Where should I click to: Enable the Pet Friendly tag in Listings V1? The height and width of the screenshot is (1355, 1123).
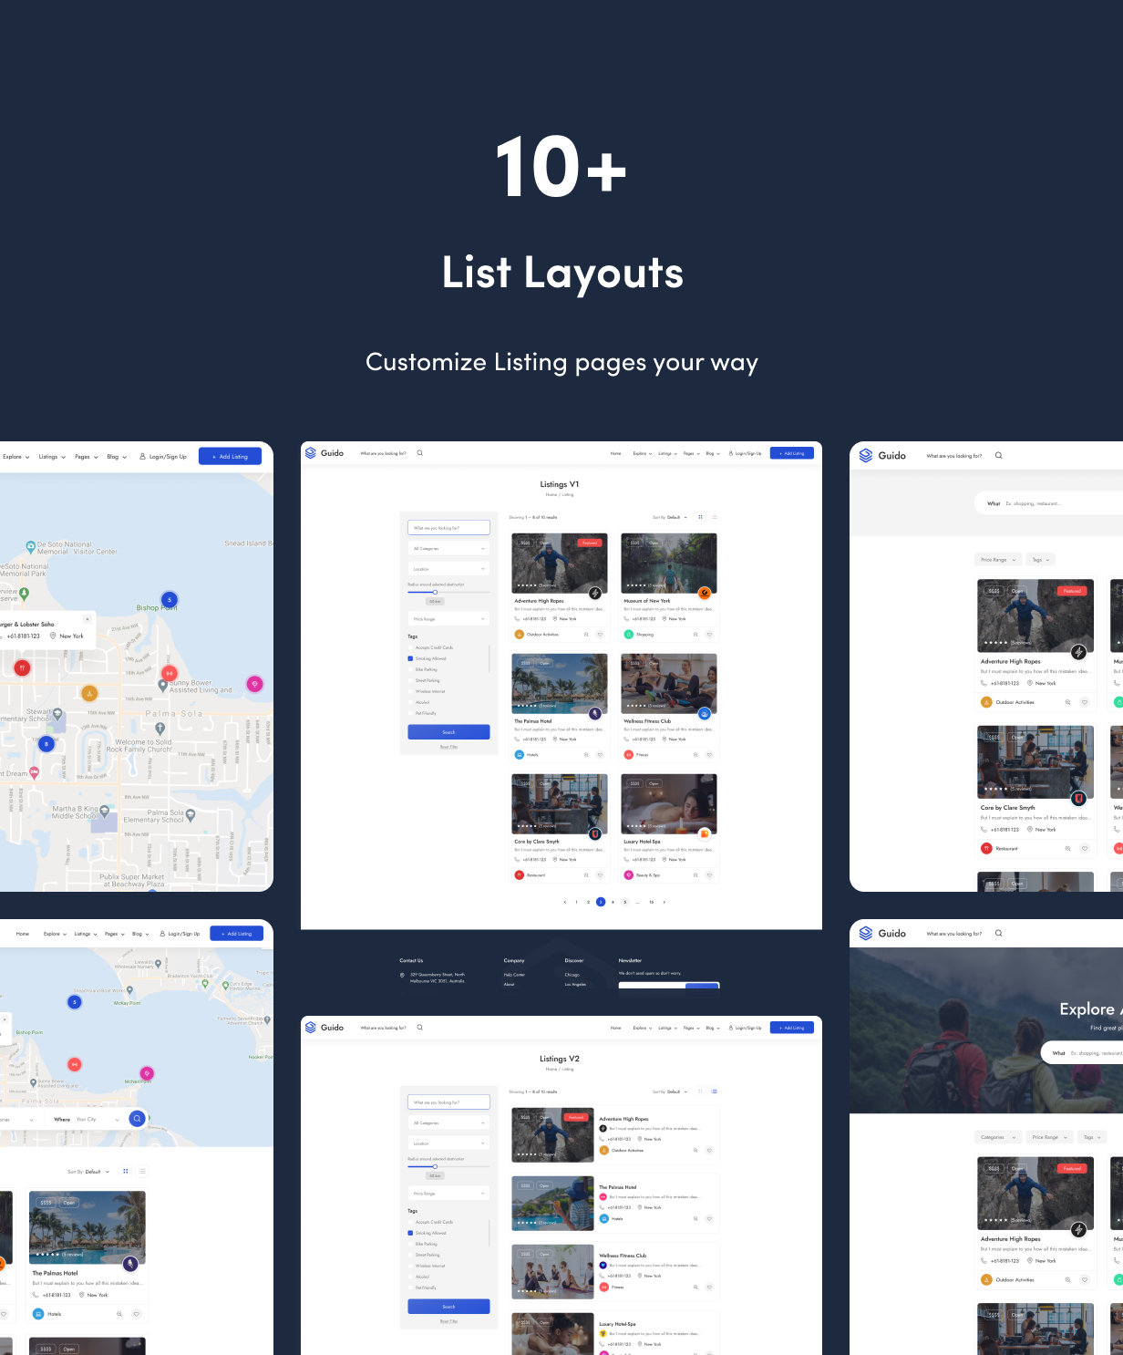410,713
